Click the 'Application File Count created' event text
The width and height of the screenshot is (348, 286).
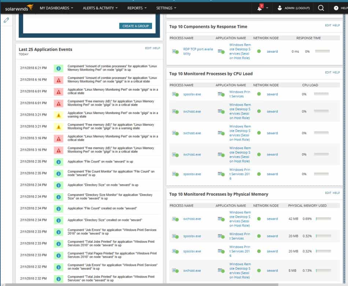pyautogui.click(x=102, y=208)
